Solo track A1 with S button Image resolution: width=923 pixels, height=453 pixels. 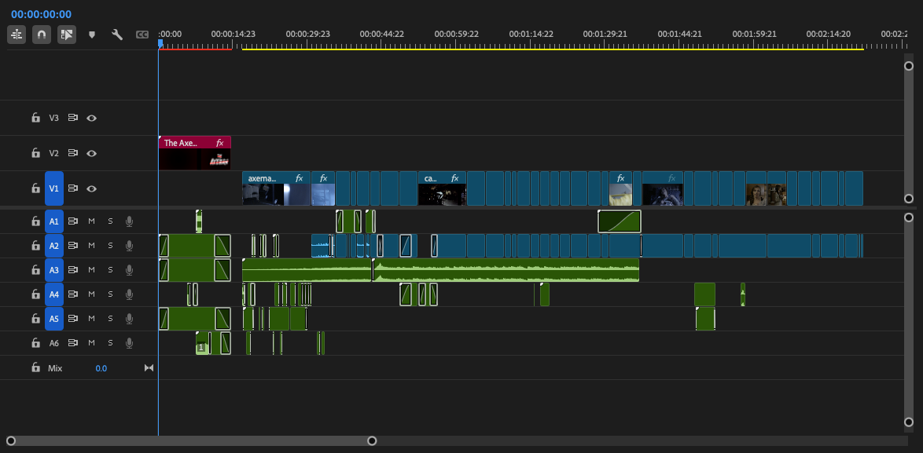pyautogui.click(x=110, y=221)
